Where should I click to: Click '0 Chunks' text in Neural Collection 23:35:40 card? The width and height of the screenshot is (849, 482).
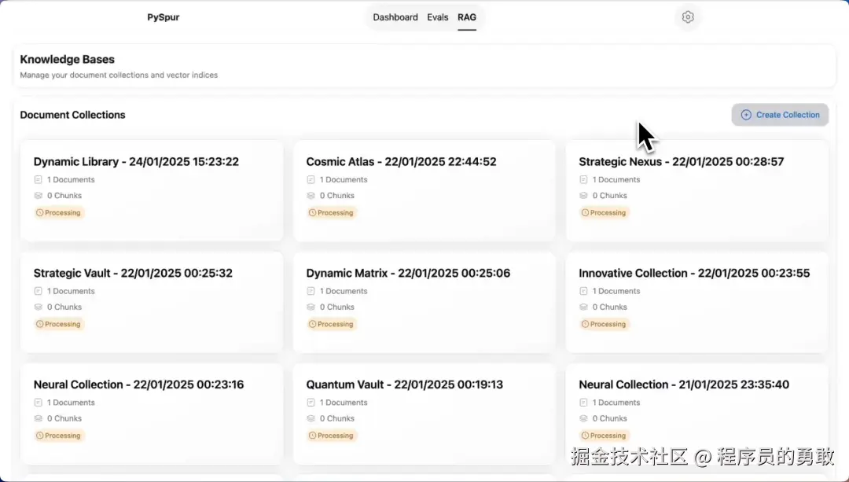point(609,418)
